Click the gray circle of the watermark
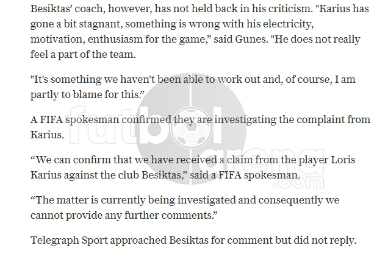This screenshot has height=262, width=388. [191, 129]
